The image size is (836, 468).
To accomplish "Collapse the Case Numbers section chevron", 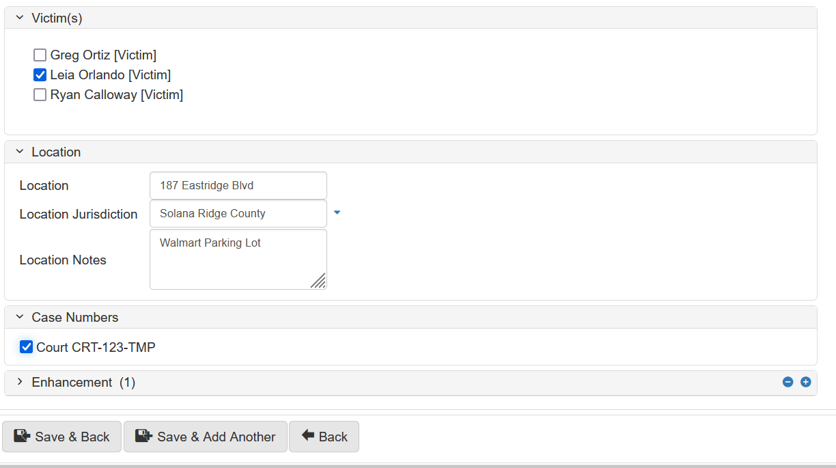I will point(20,317).
